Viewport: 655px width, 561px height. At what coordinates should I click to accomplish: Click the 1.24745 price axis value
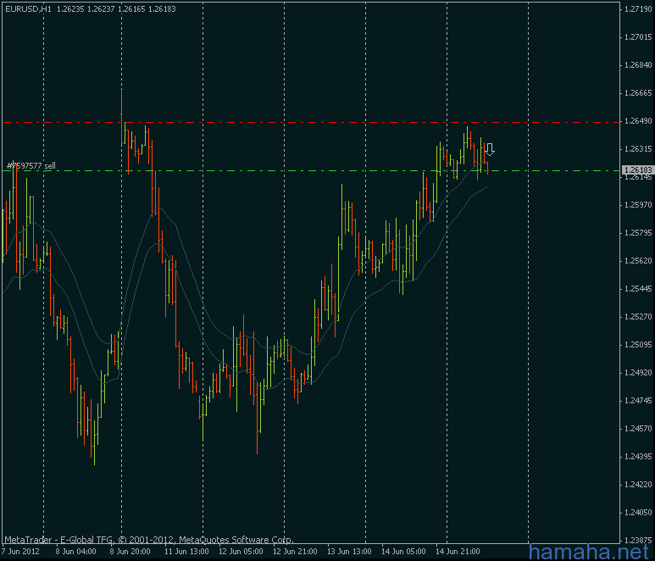638,401
